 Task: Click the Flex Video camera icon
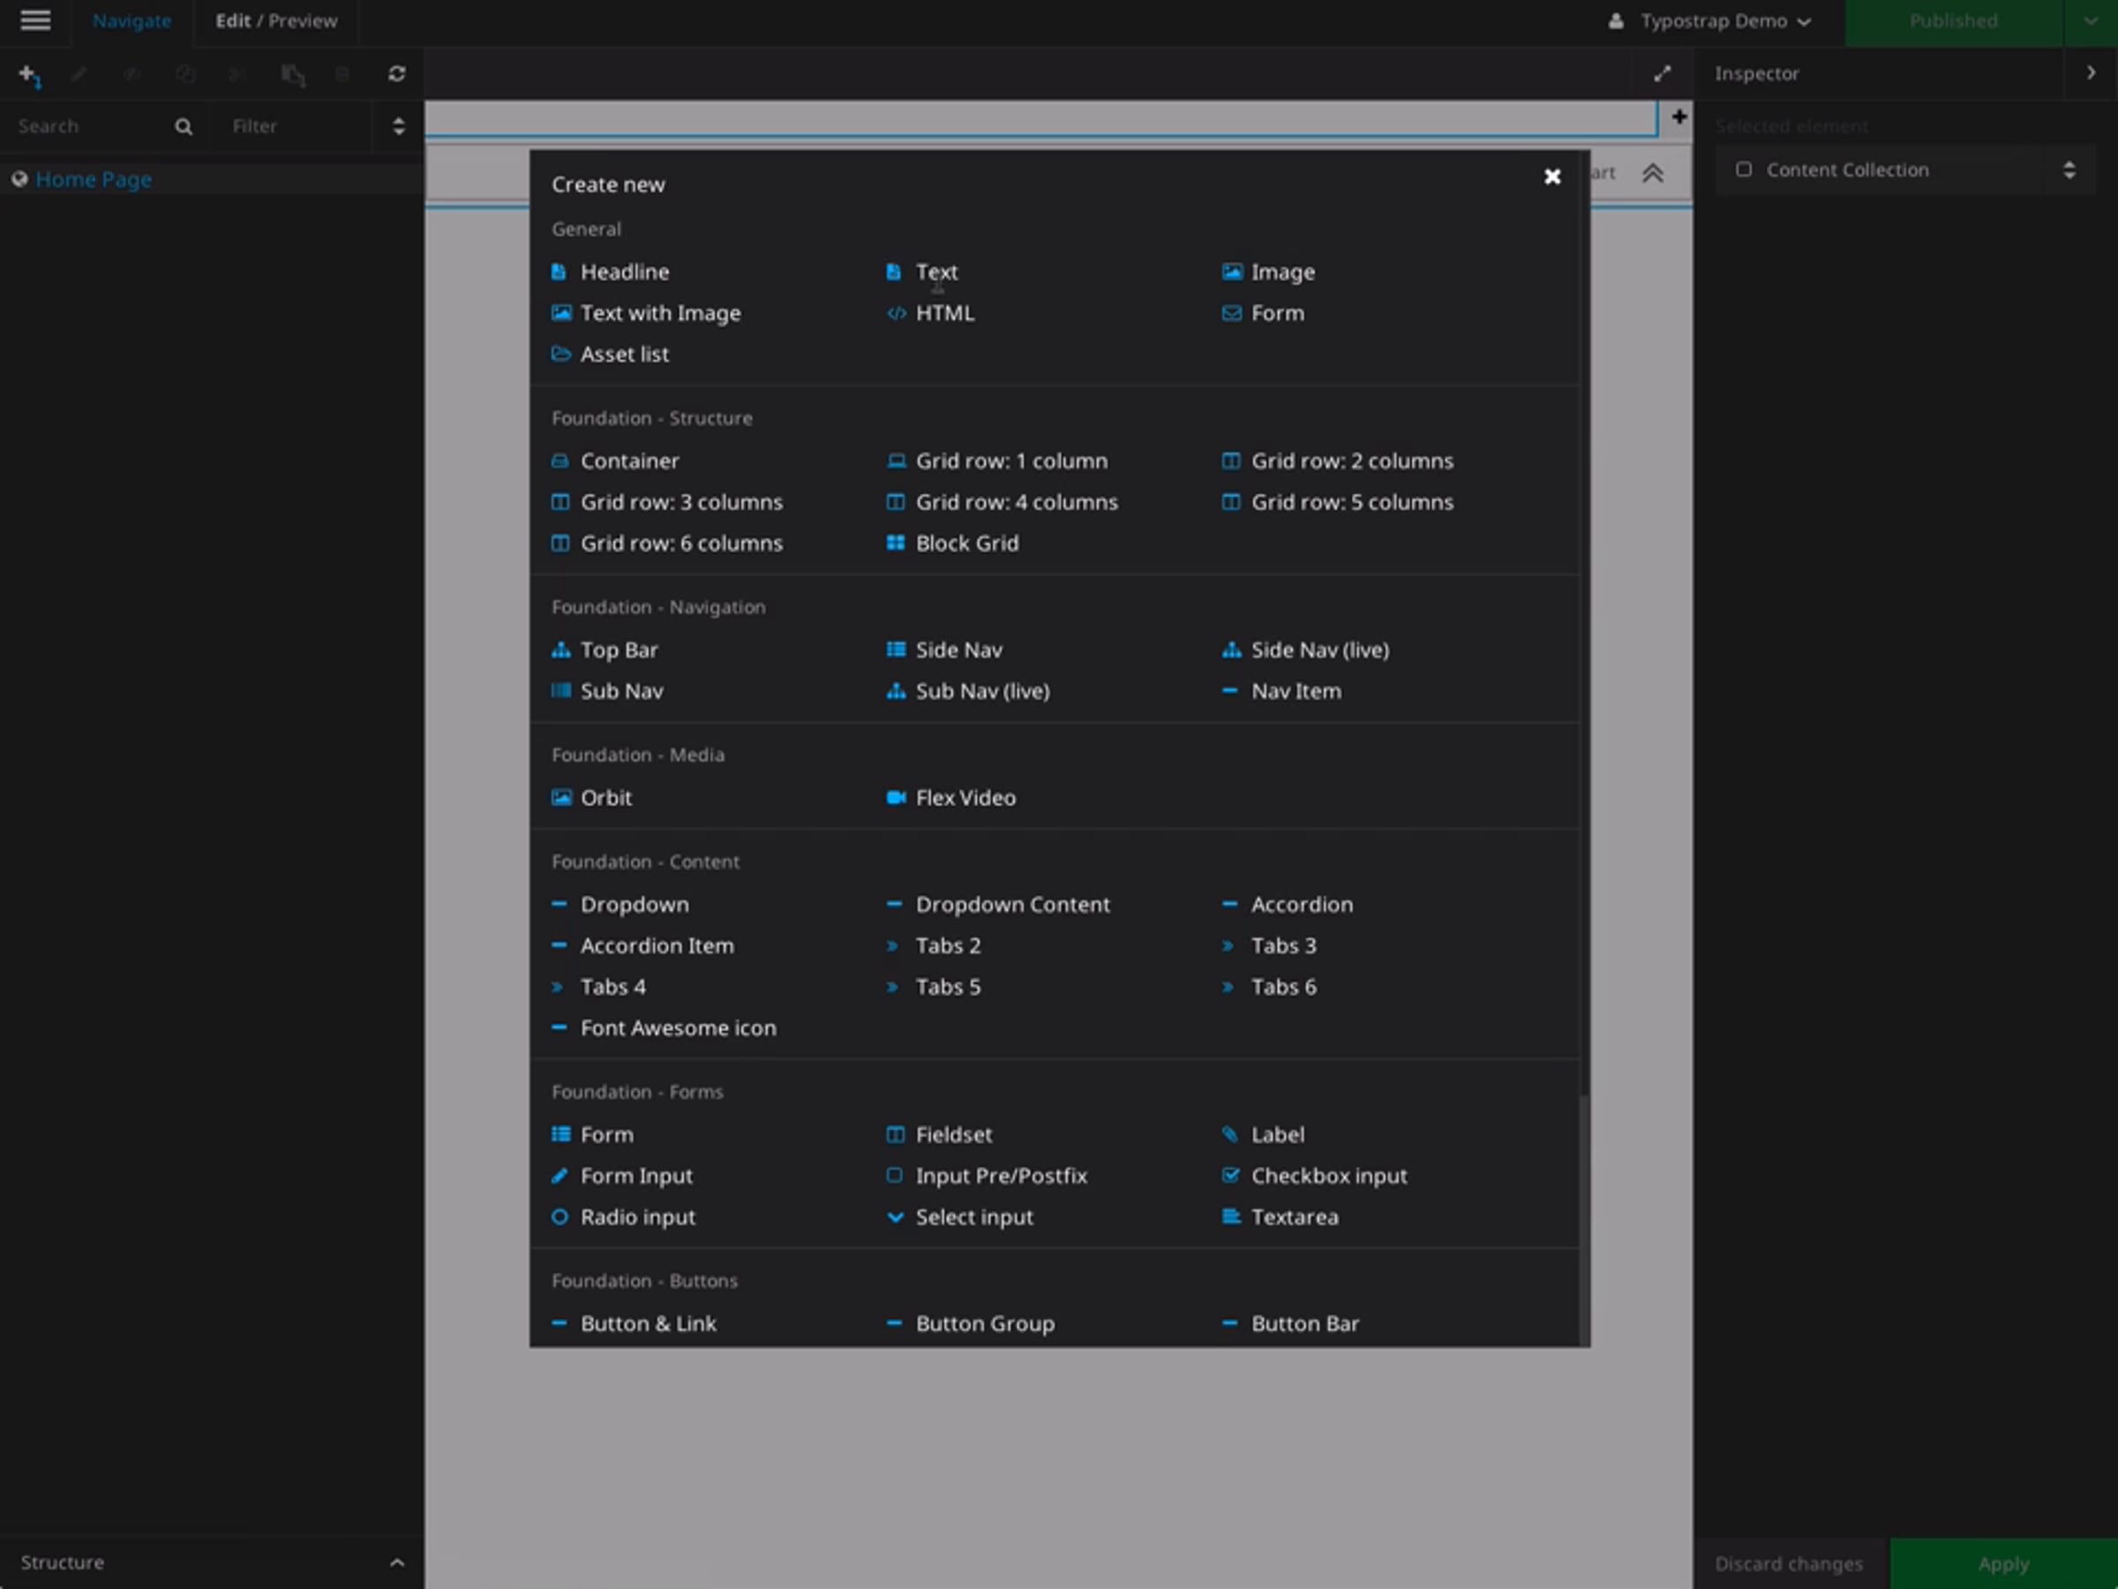point(895,797)
